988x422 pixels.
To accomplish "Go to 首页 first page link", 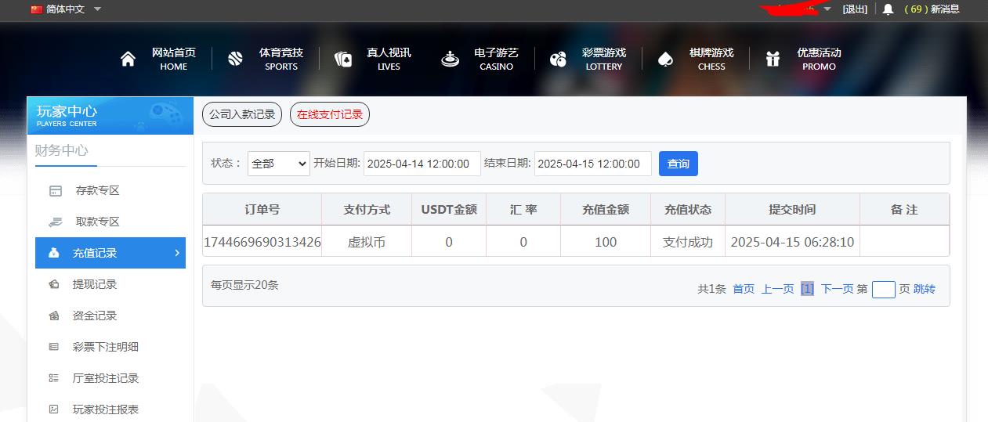I will [744, 289].
